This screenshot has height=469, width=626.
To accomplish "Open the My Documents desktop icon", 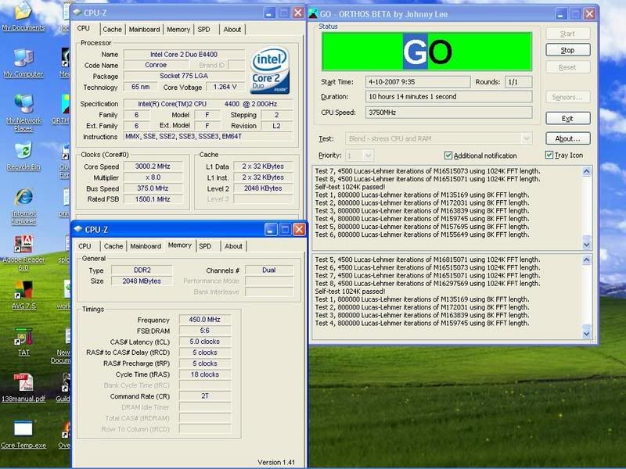I will [23, 16].
